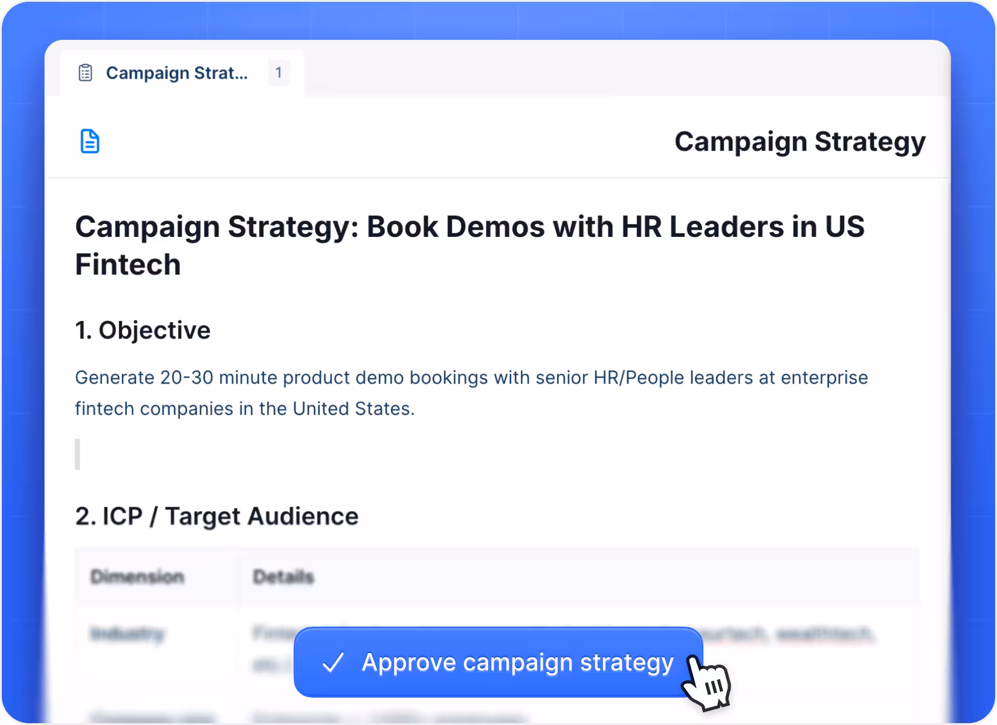Click the blue document icon
The width and height of the screenshot is (997, 725).
90,141
